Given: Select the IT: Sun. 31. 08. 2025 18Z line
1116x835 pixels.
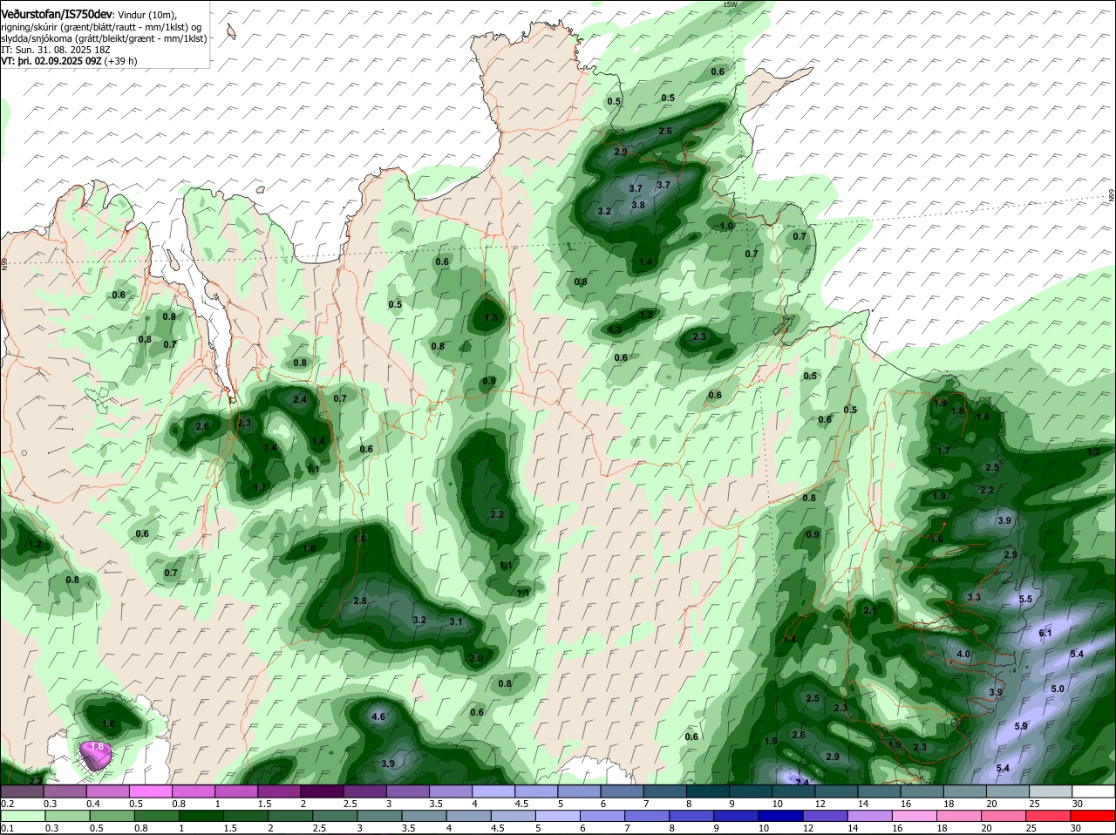Looking at the screenshot, I should click(56, 50).
